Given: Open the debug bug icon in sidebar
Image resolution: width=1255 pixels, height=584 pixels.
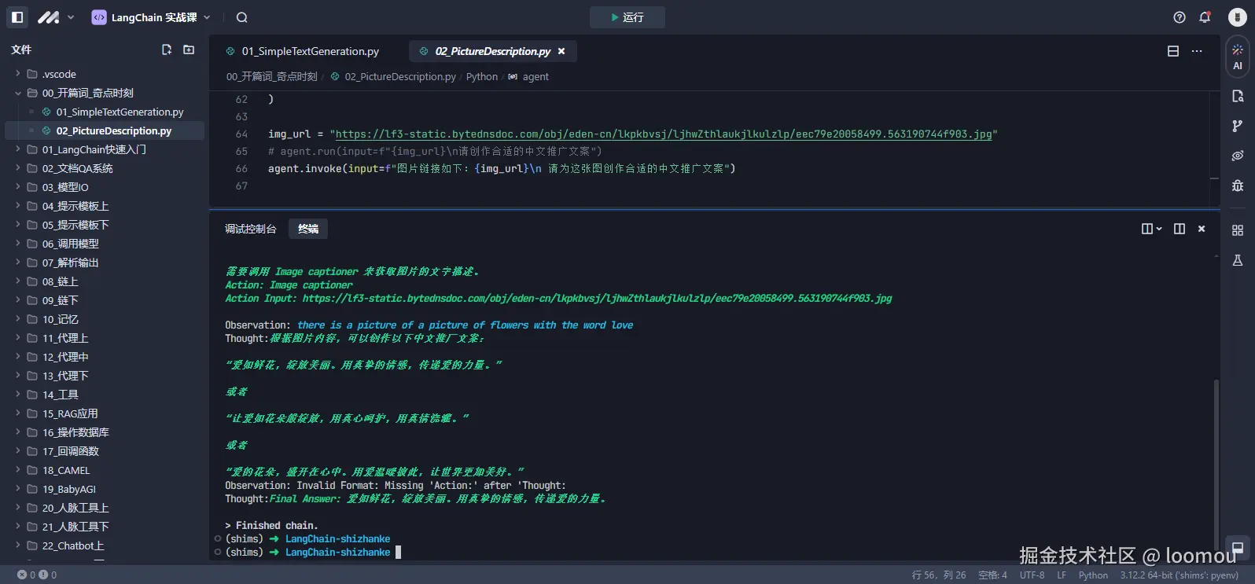Looking at the screenshot, I should (1237, 185).
